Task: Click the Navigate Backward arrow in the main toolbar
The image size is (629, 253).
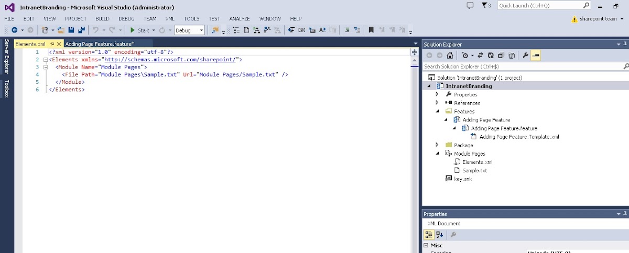Action: tap(14, 30)
